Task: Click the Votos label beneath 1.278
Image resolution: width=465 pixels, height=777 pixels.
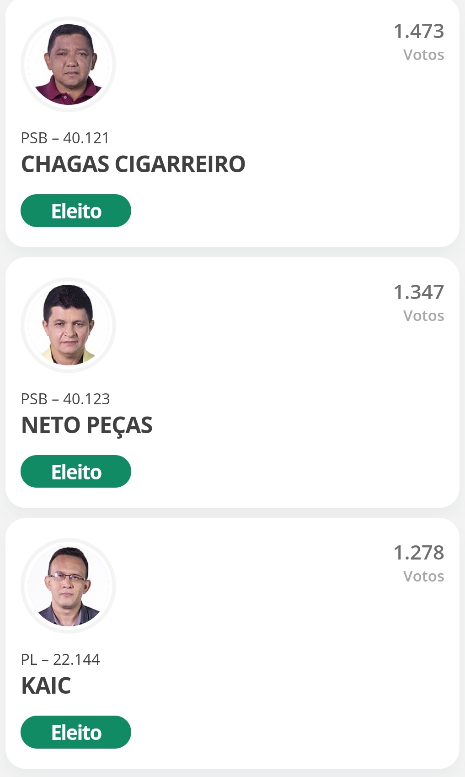Action: (423, 576)
